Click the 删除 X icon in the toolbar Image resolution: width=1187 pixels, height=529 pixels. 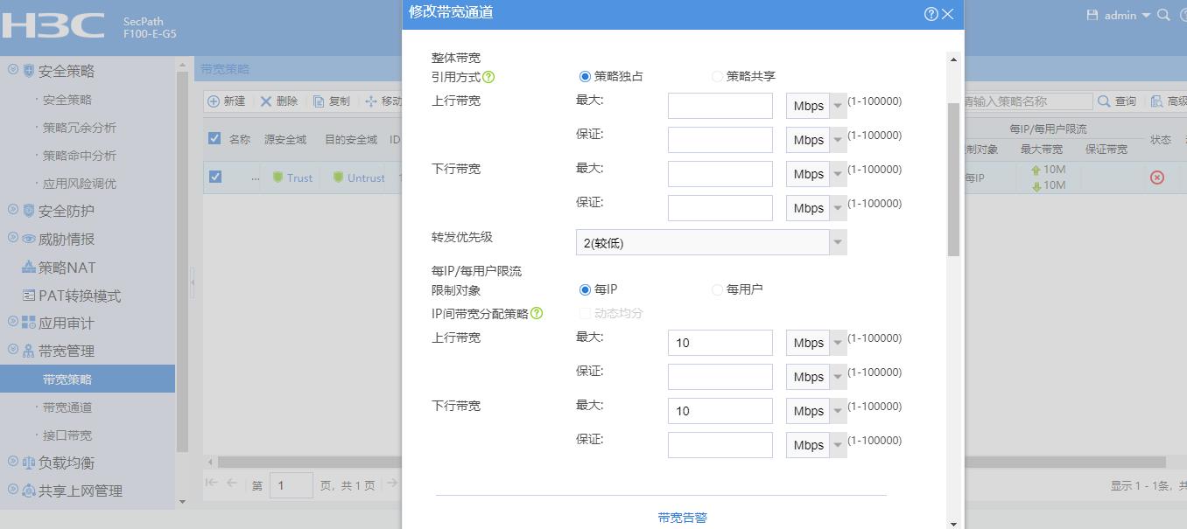[266, 101]
